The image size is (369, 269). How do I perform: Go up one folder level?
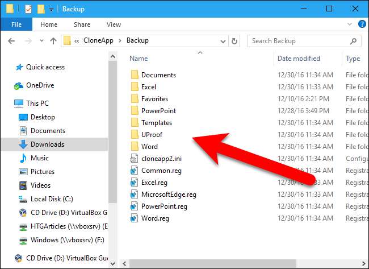pos(53,41)
